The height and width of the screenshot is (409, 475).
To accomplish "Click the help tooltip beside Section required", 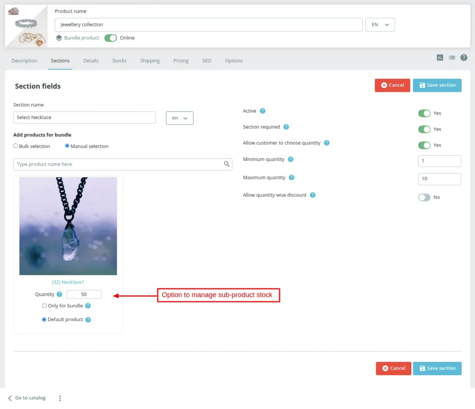I will [x=286, y=127].
